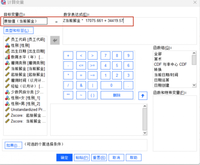Click the number 1 key
Image resolution: width=200 pixels, height=165 pixels.
(x=106, y=75)
